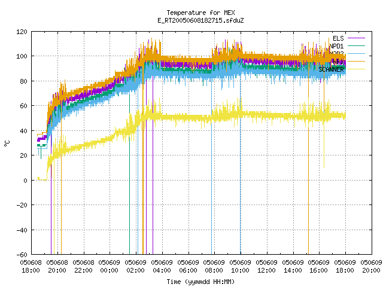Click the '050608 22:00' x-axis tick label
This screenshot has width=383, height=287.
(x=84, y=267)
